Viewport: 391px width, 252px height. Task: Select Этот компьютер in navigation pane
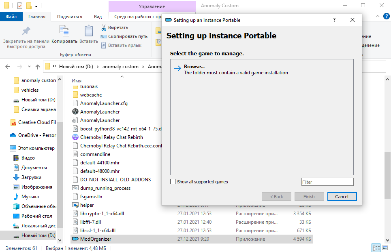coord(32,148)
